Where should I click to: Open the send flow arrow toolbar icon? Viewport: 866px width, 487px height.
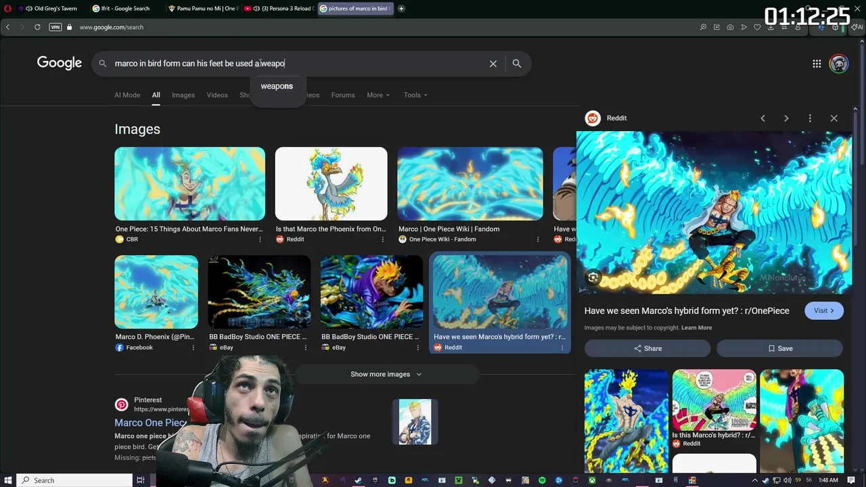[744, 27]
